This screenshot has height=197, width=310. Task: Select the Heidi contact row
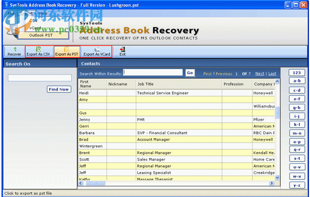[x=177, y=93]
